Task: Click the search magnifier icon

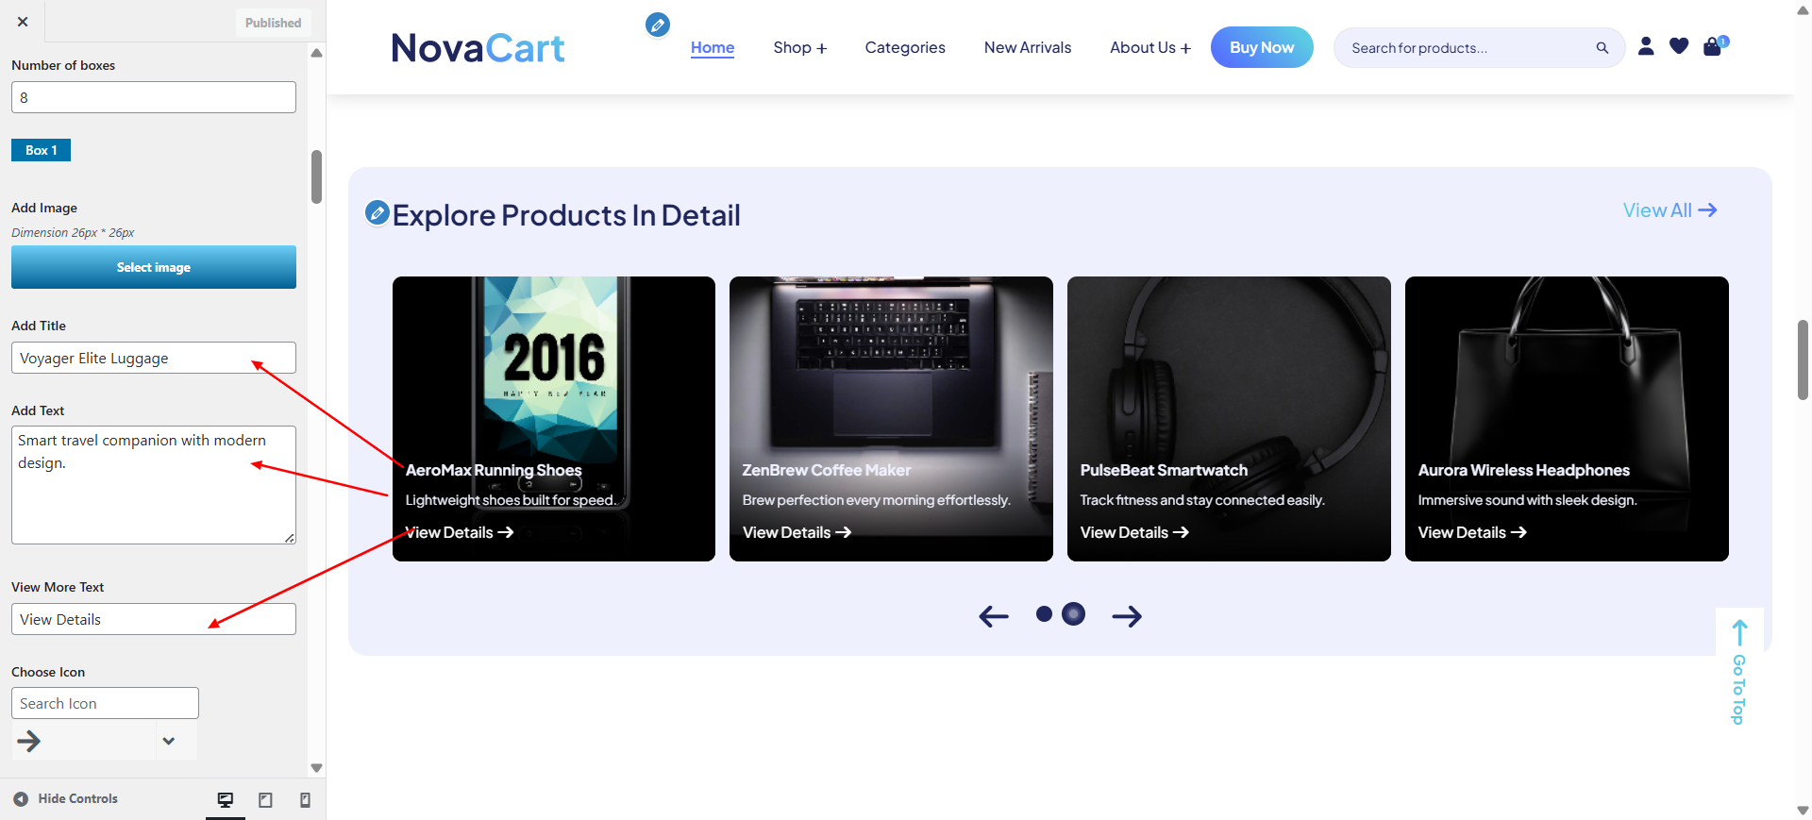Action: pos(1602,48)
